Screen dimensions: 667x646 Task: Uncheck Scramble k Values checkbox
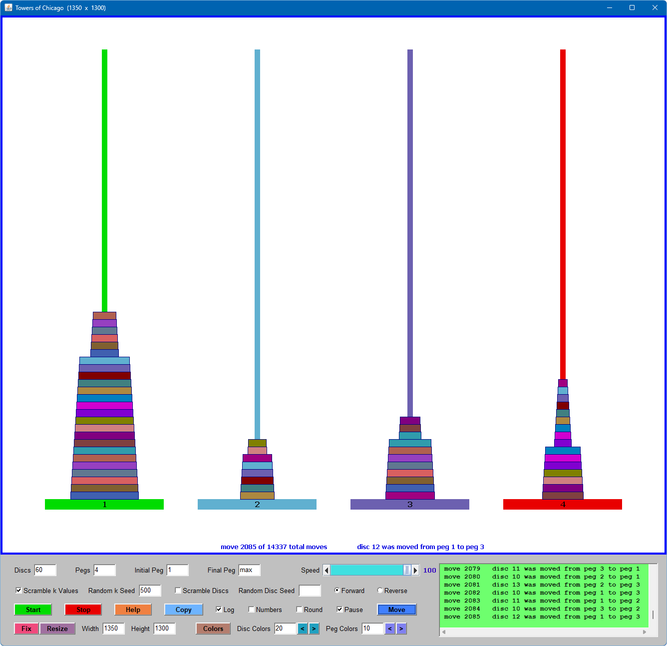tap(19, 591)
